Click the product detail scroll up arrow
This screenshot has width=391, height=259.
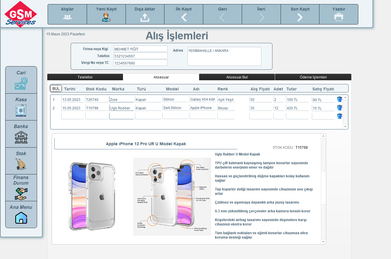coord(323,136)
